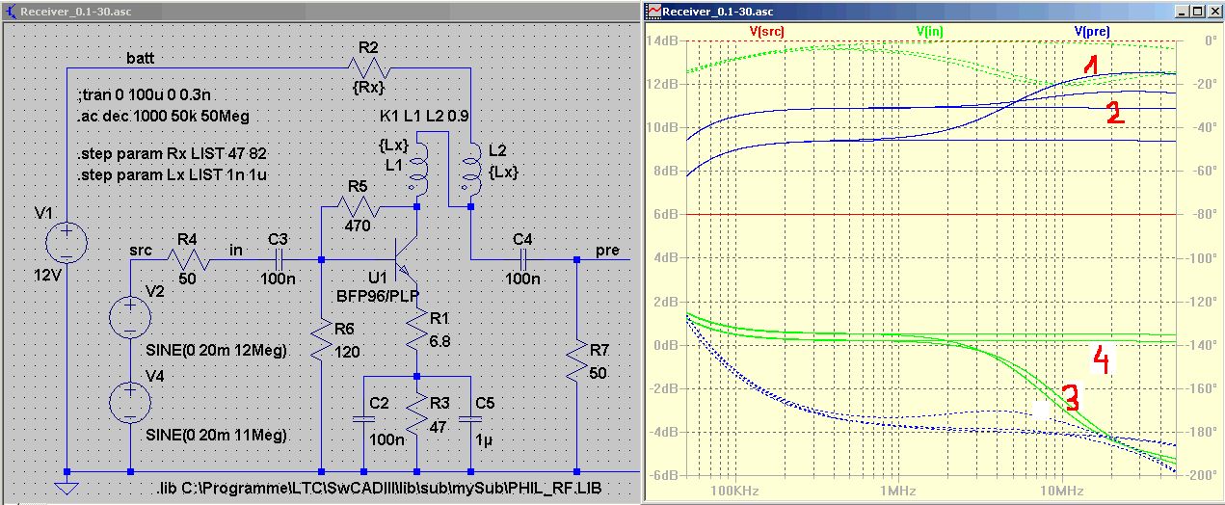
Task: Close the waveform window
Action: click(1213, 12)
